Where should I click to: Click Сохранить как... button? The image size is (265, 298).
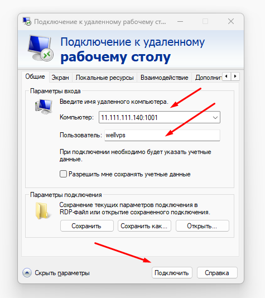[144, 226]
